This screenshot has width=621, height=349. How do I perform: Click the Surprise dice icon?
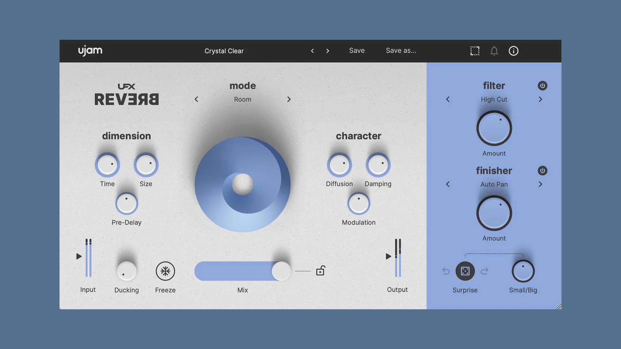pos(465,271)
